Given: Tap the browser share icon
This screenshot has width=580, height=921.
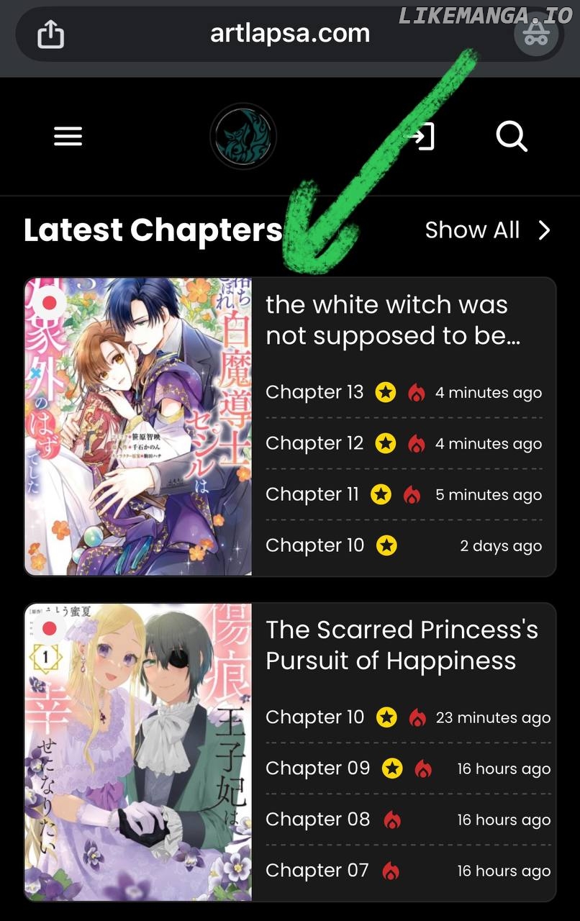Looking at the screenshot, I should tap(50, 34).
